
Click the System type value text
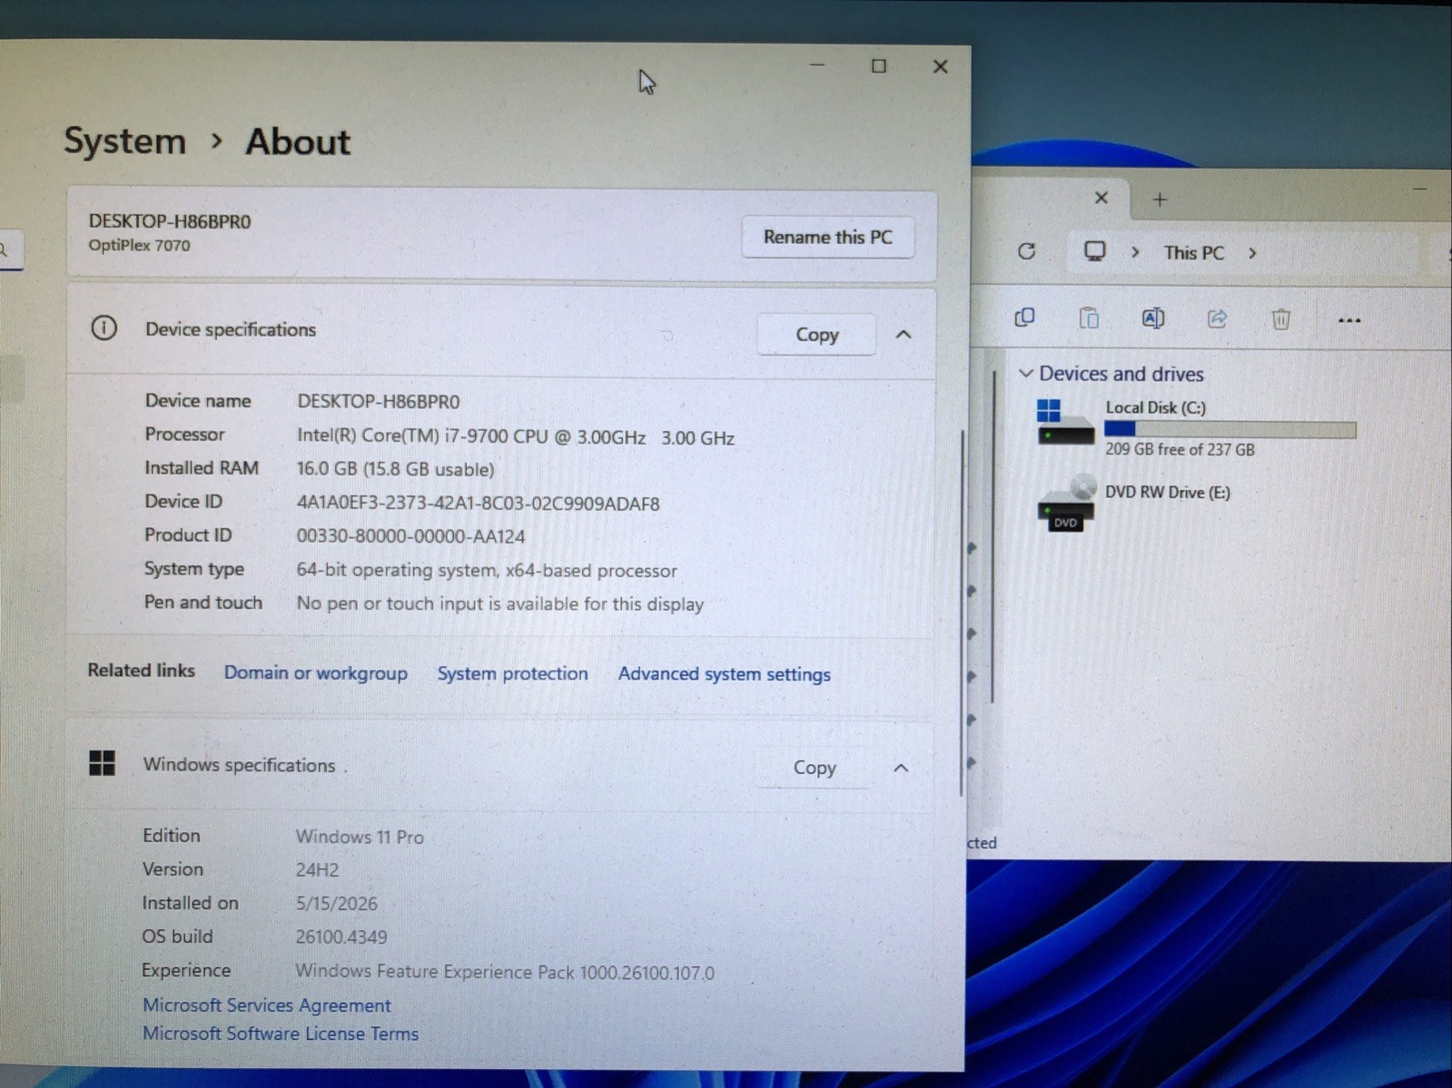pos(487,571)
